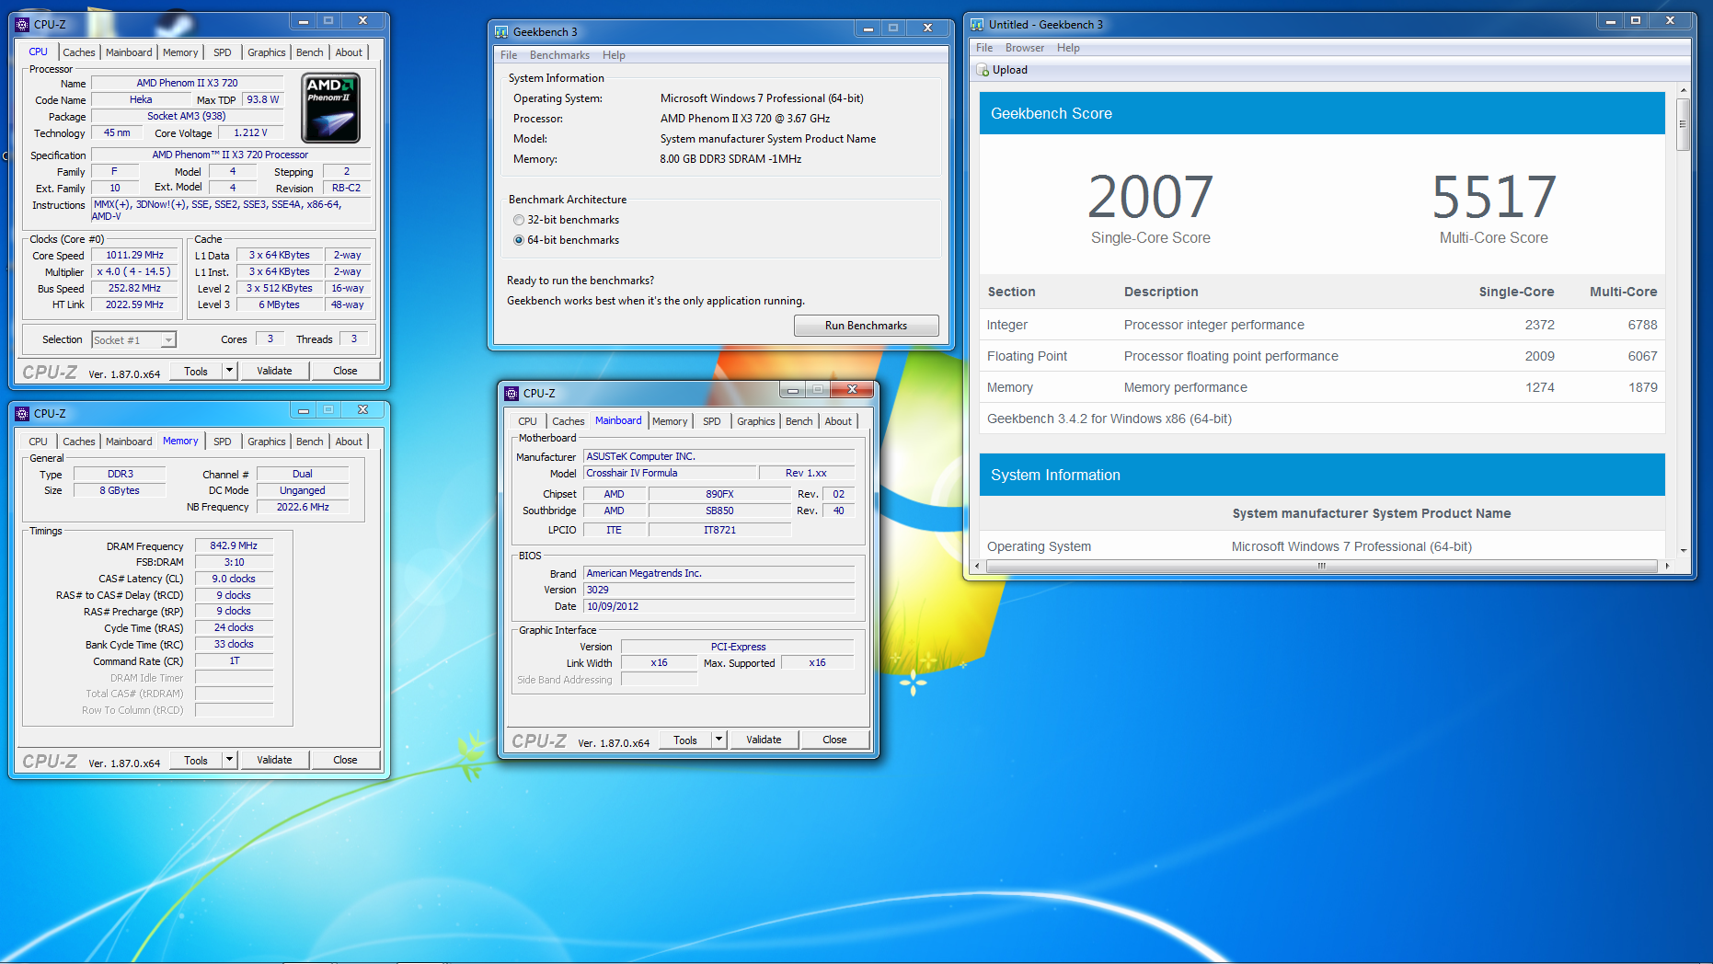1713x964 pixels.
Task: Click Tools button in CPU-Z Memory window
Action: point(196,760)
